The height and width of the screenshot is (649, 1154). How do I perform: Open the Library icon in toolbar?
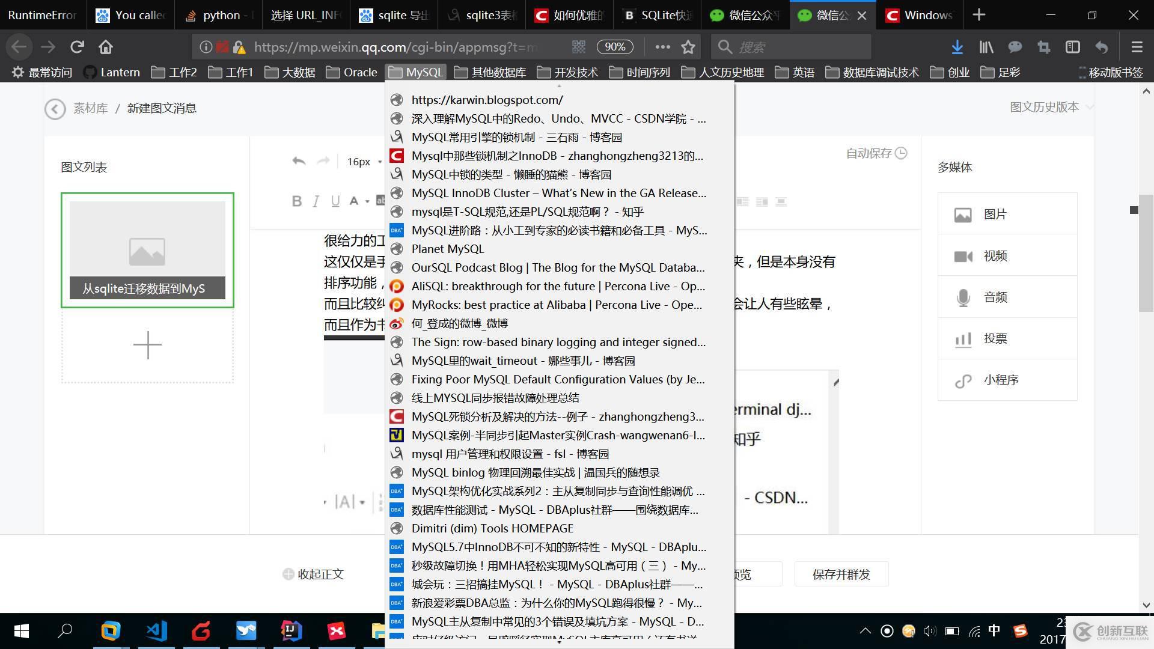[x=986, y=47]
